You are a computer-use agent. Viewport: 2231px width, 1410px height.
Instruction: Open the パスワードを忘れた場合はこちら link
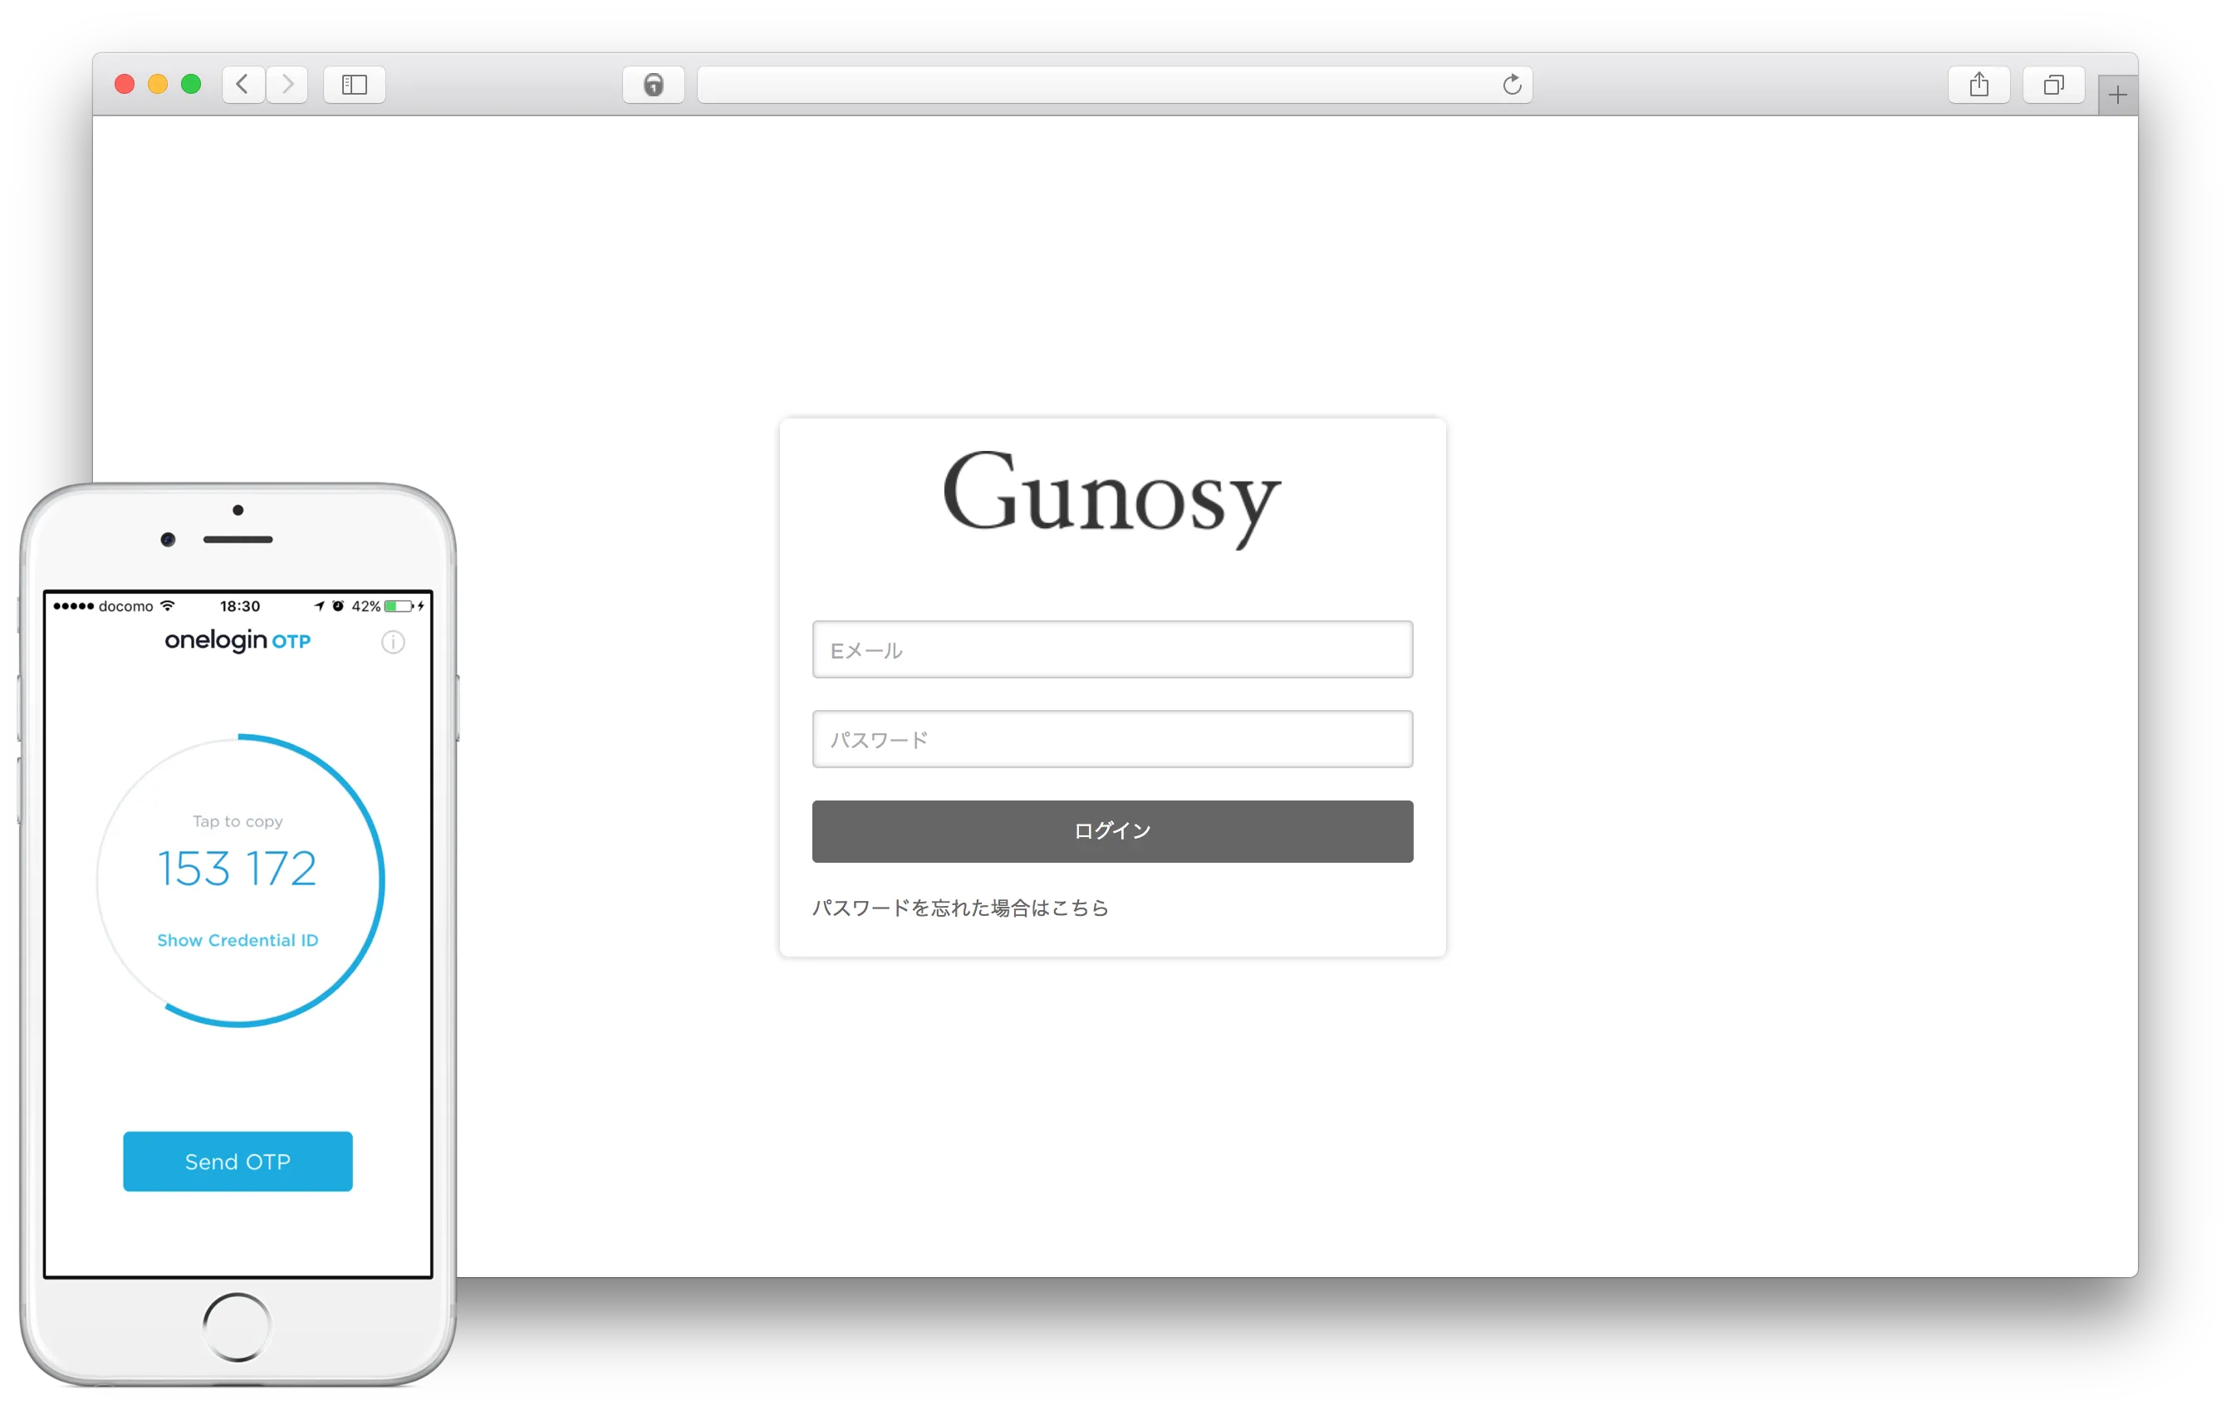pyautogui.click(x=960, y=908)
